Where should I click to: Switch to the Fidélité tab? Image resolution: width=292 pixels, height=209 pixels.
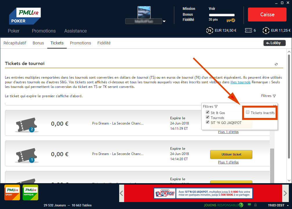104,43
